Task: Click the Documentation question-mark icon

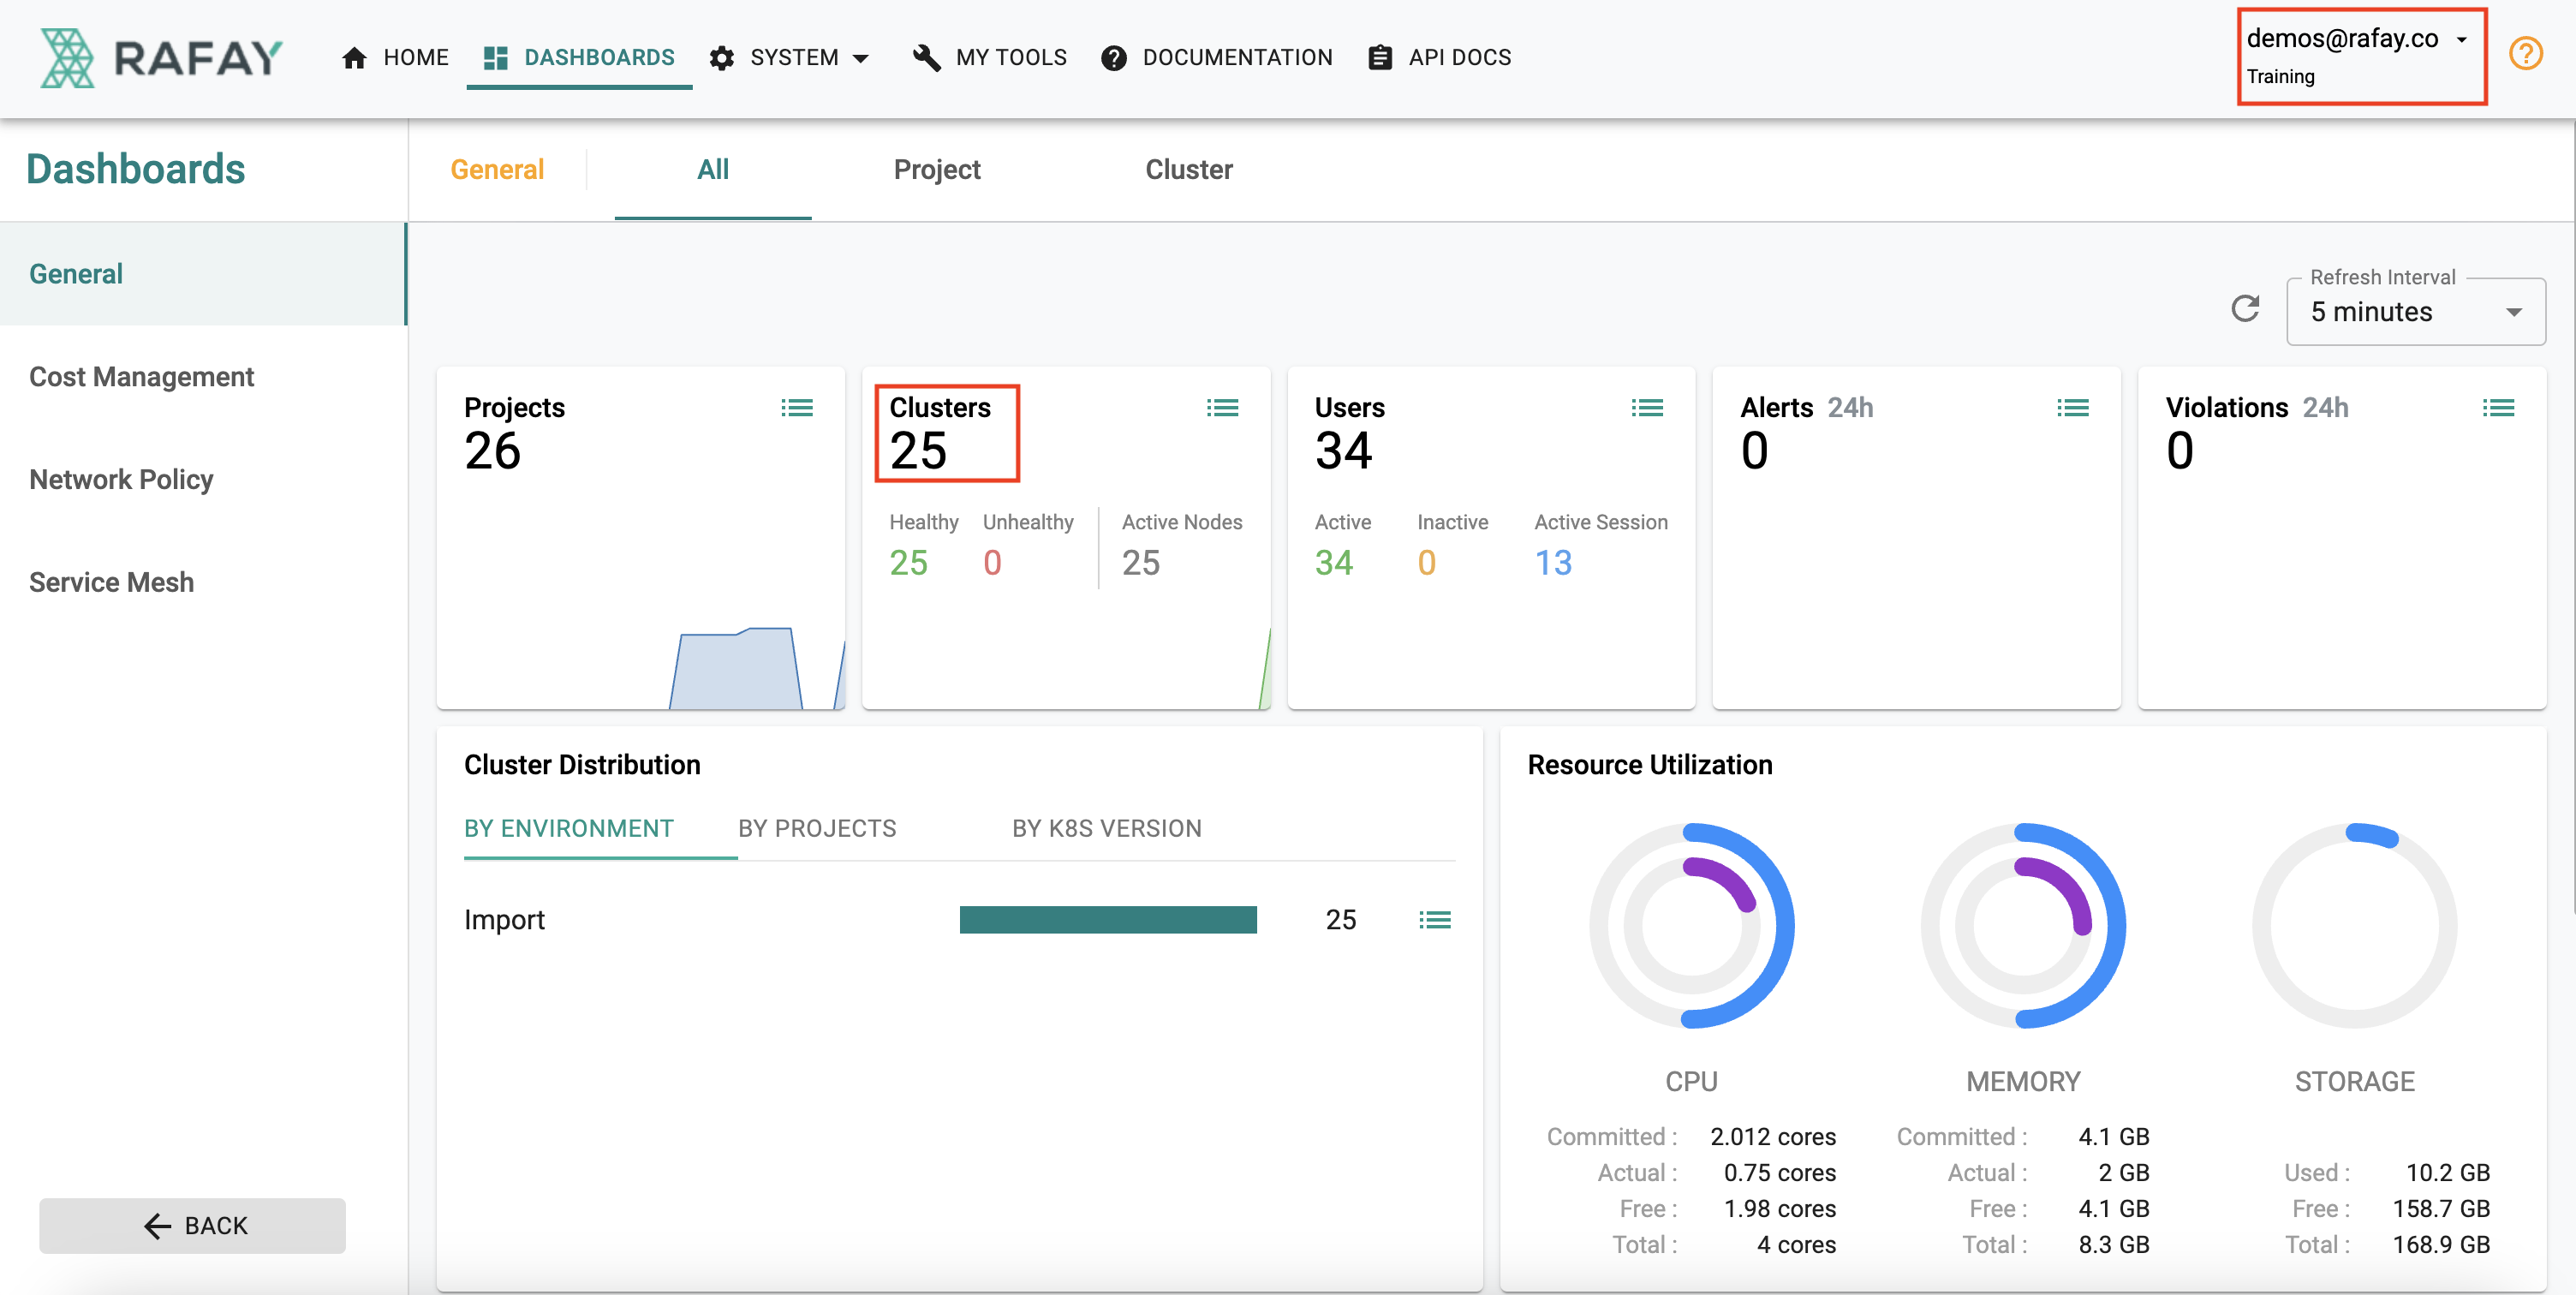Action: 1114,58
